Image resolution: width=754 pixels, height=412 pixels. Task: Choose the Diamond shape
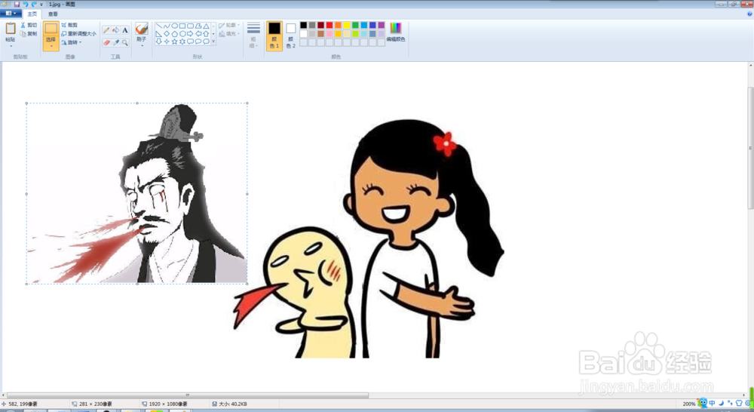click(x=167, y=34)
